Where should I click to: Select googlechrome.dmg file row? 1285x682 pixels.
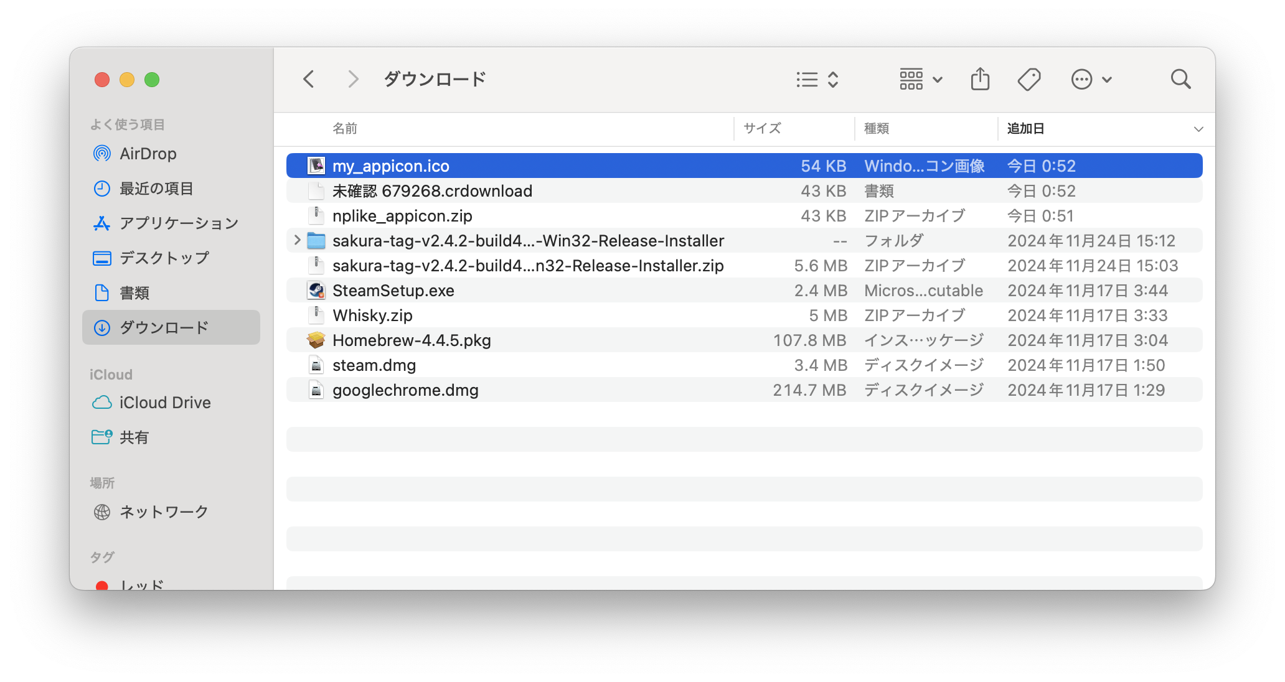(x=405, y=390)
